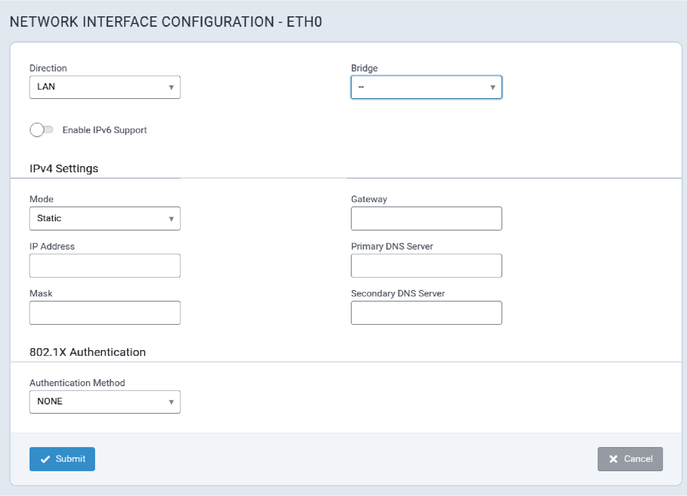Click the IPv4 Settings section heading

click(x=64, y=168)
